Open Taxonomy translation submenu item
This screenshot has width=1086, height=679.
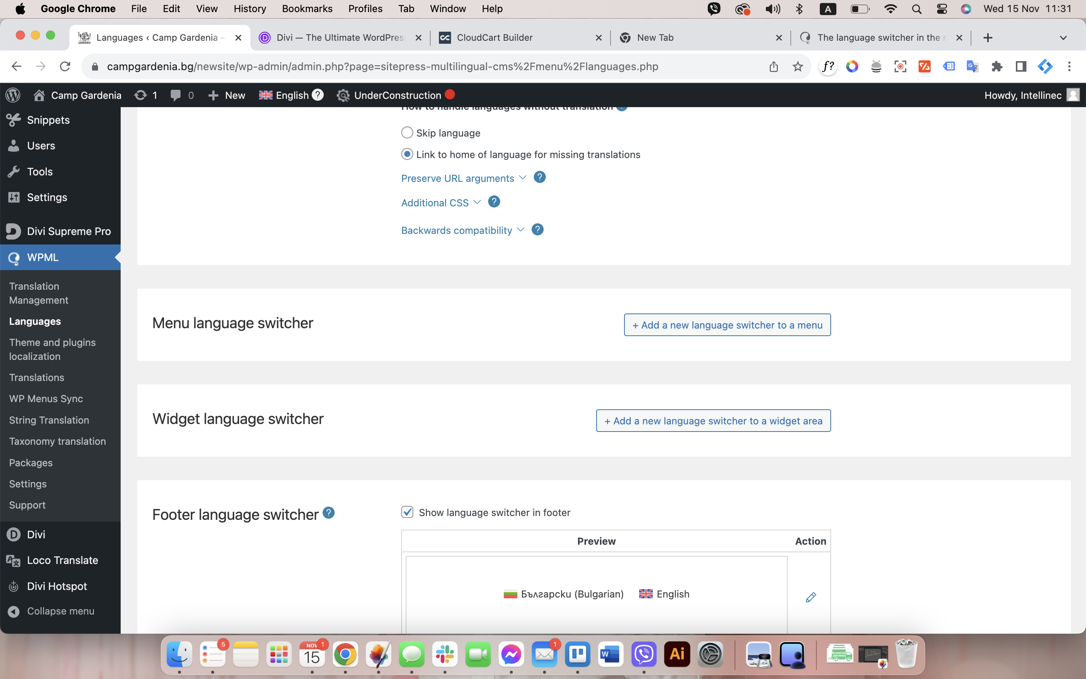coord(57,441)
